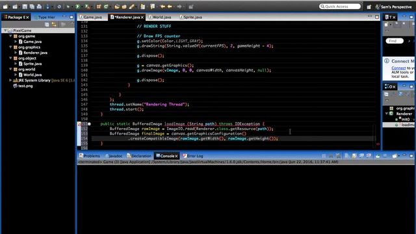The width and height of the screenshot is (416, 234).
Task: Select test.png in Package Explorer
Action: pyautogui.click(x=23, y=86)
